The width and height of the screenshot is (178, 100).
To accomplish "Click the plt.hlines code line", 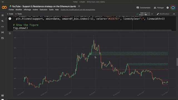I will click(x=90, y=19).
